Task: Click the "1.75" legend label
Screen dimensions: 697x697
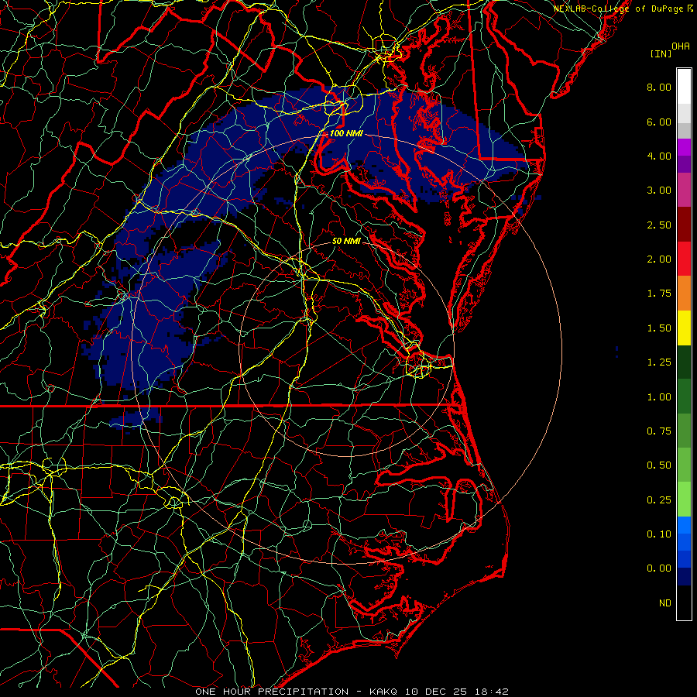Action: point(659,294)
